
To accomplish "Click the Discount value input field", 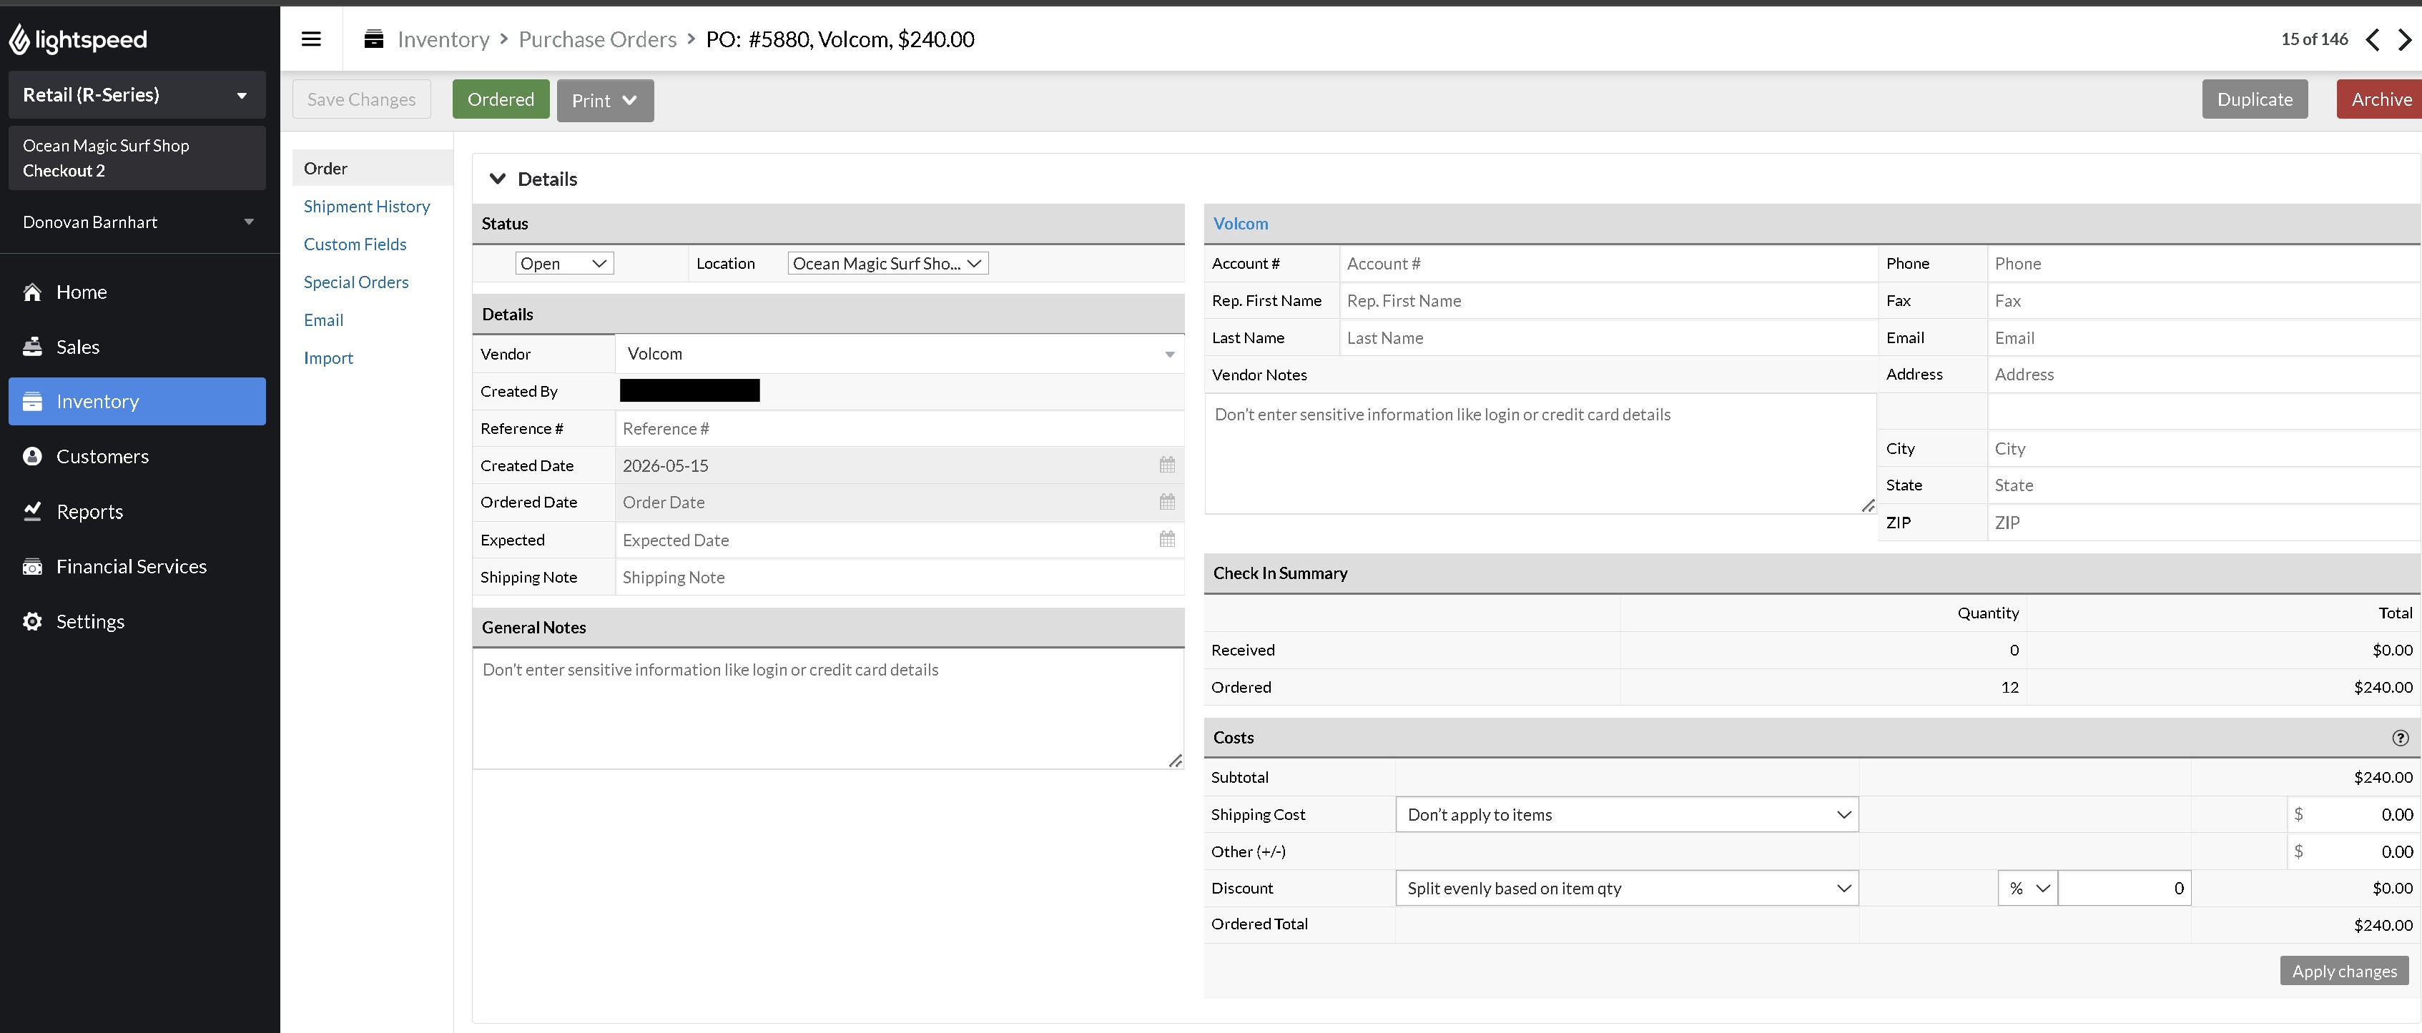I will point(2124,889).
